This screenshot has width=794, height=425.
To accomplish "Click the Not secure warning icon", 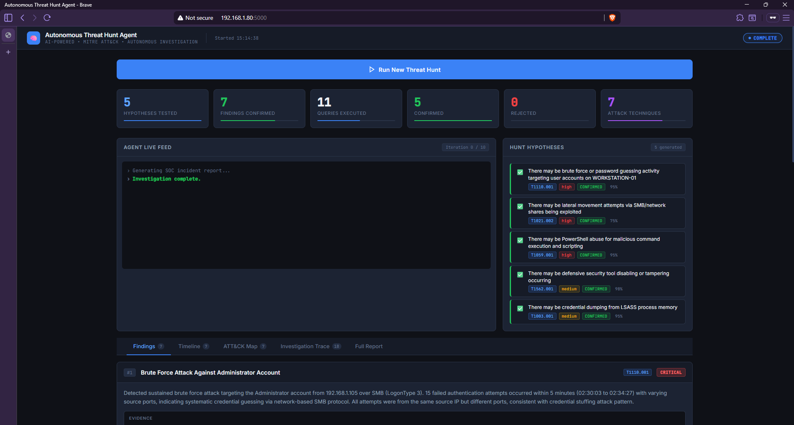I will pos(180,18).
